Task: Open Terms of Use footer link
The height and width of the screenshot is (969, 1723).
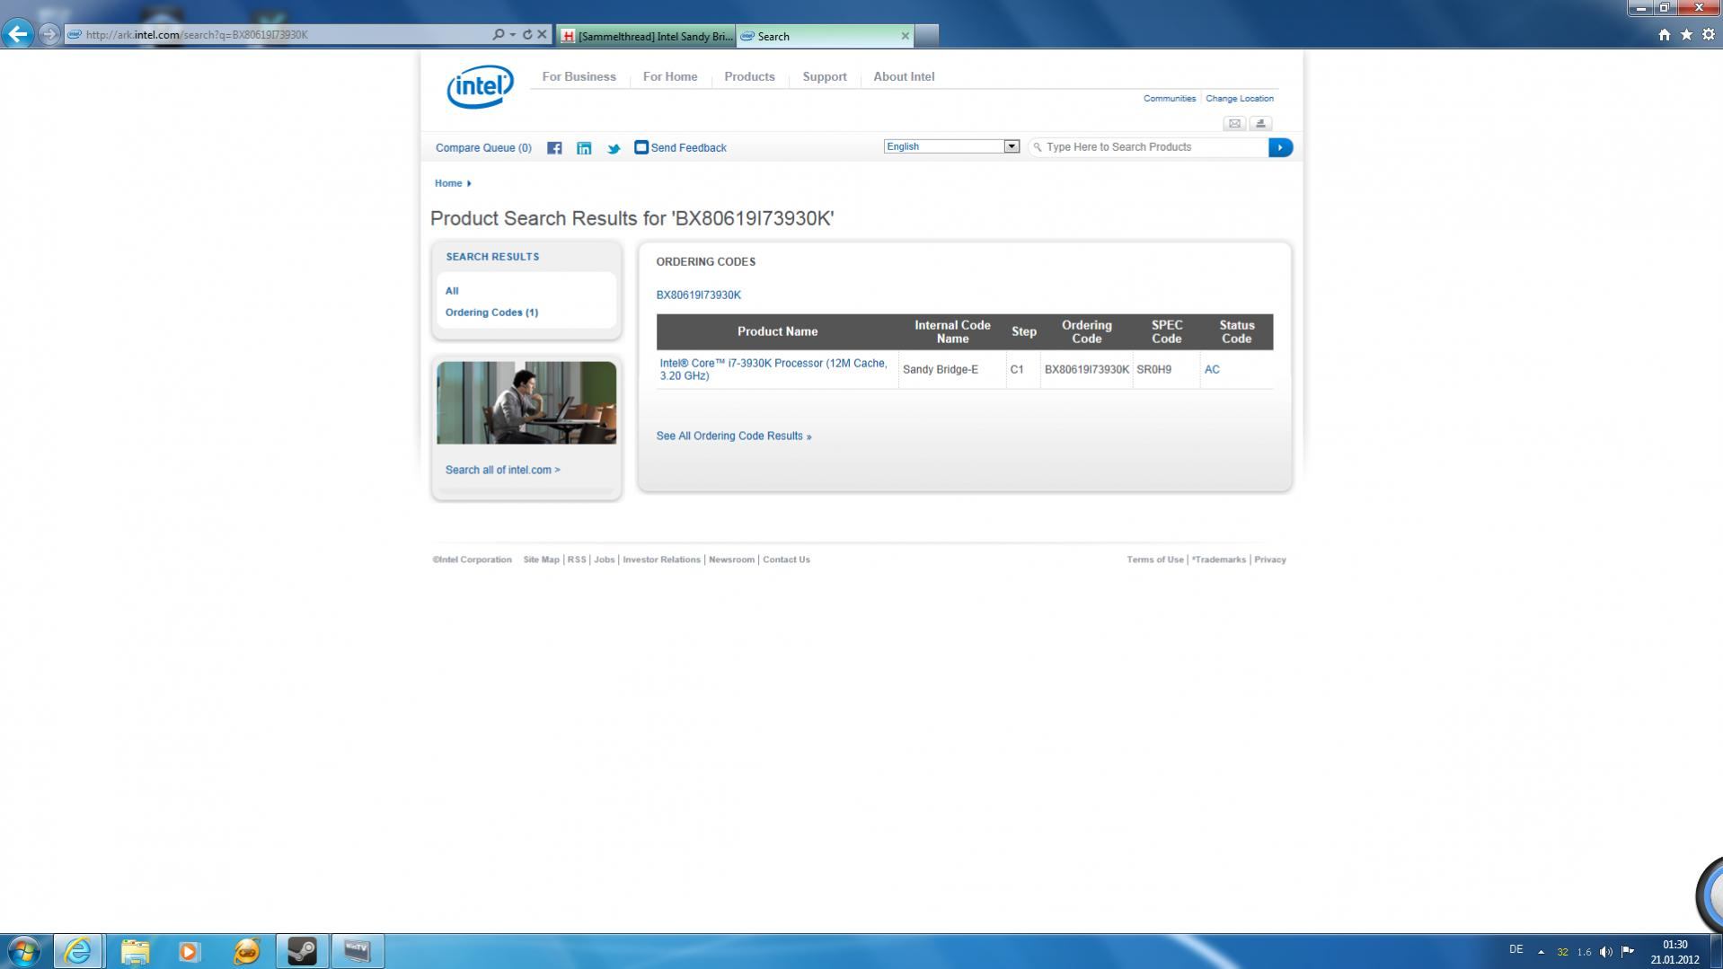Action: pyautogui.click(x=1155, y=559)
